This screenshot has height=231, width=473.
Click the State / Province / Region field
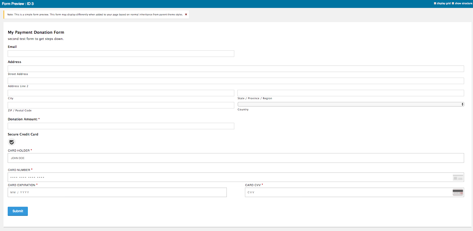pyautogui.click(x=351, y=93)
